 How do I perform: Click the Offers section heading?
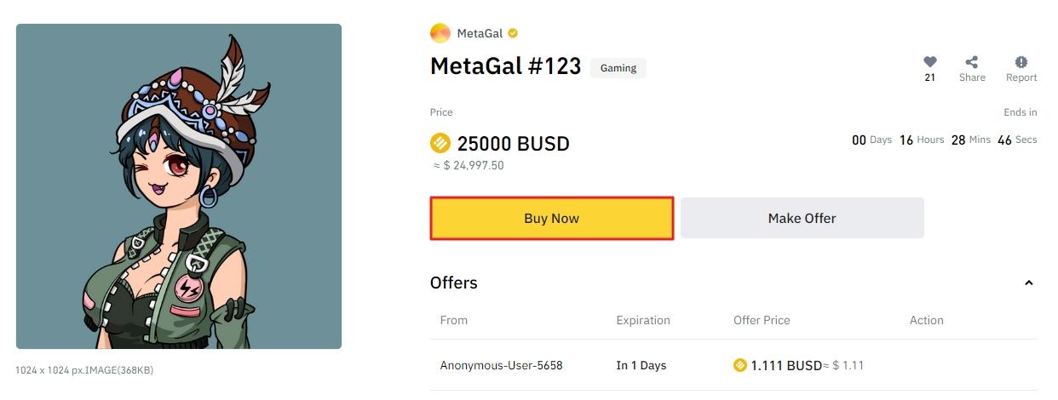click(x=454, y=283)
